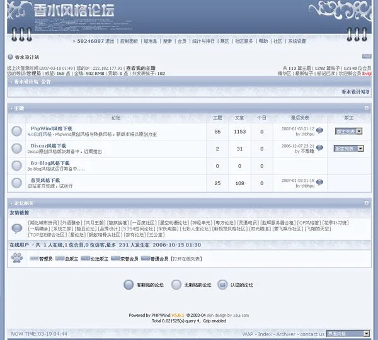Viewport: 378px width, 340px height.
Task: Open 版主列表 dropdown in Discuz风格下载 row
Action: pos(349,149)
